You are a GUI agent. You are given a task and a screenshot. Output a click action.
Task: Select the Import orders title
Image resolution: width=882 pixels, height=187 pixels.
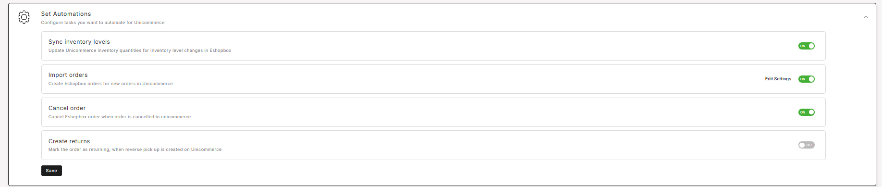(x=68, y=75)
